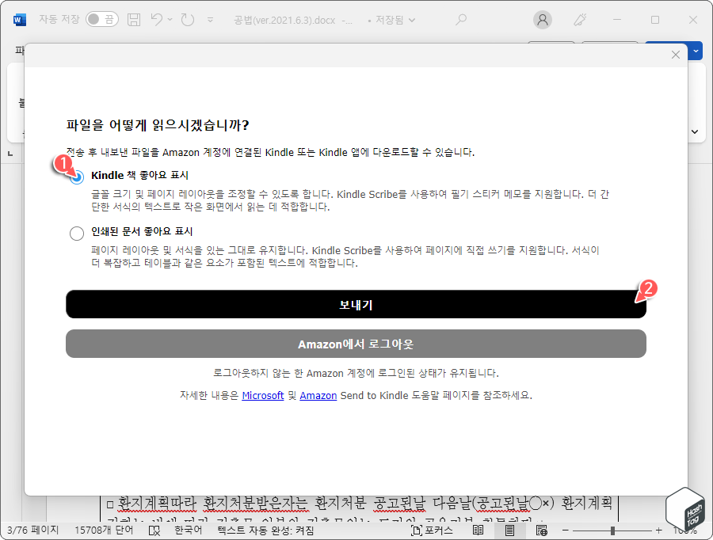Switch to Web Layout view in the status bar

(x=540, y=531)
